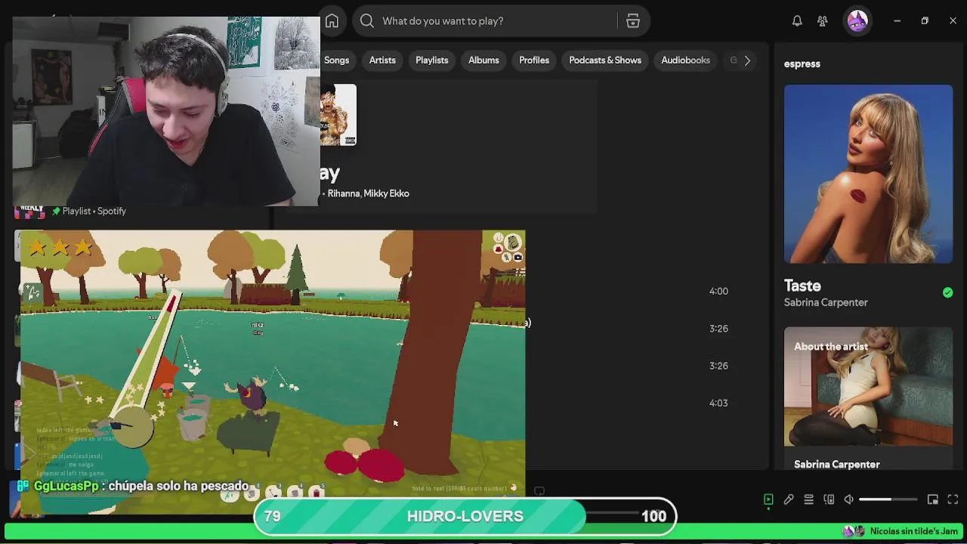Click the game's top-right menu icon cluster
This screenshot has height=544, width=967.
508,248
